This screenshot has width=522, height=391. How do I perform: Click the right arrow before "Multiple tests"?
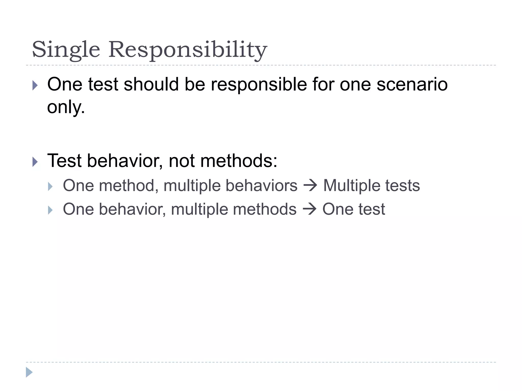point(310,186)
